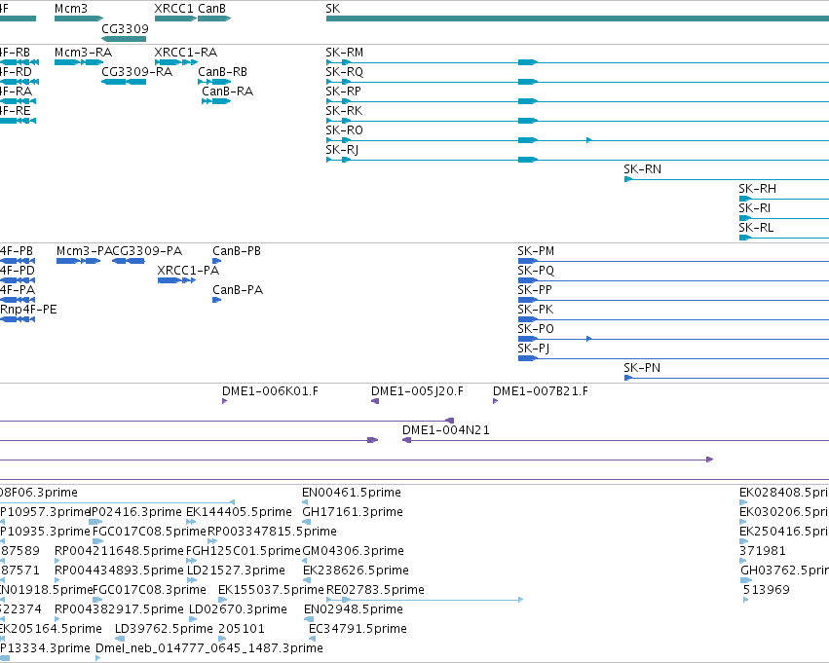Select the SK-PJ protein label

click(x=534, y=349)
